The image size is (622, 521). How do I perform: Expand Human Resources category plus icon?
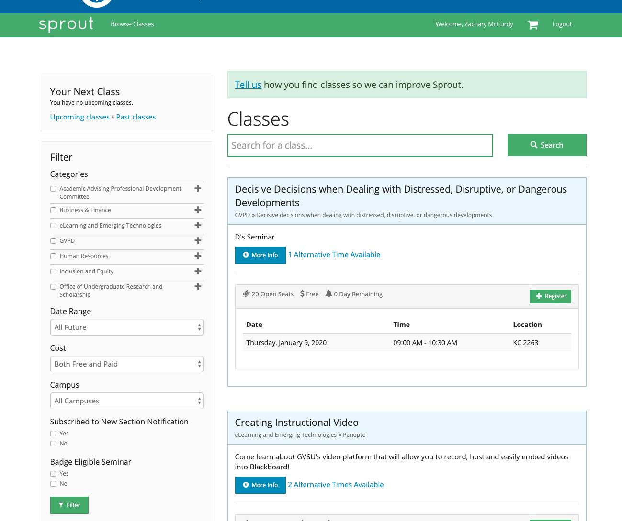coord(197,256)
